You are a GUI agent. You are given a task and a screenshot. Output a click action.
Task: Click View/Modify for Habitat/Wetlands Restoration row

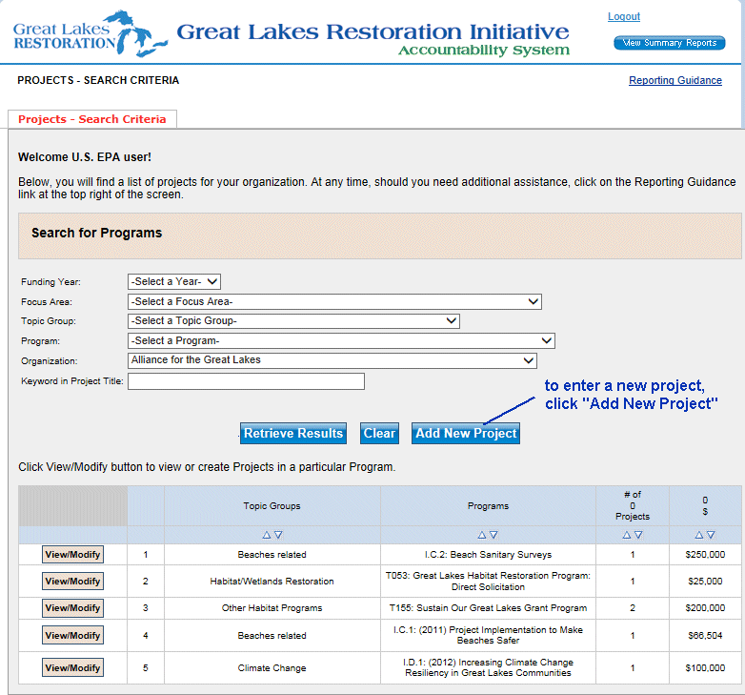tap(72, 581)
